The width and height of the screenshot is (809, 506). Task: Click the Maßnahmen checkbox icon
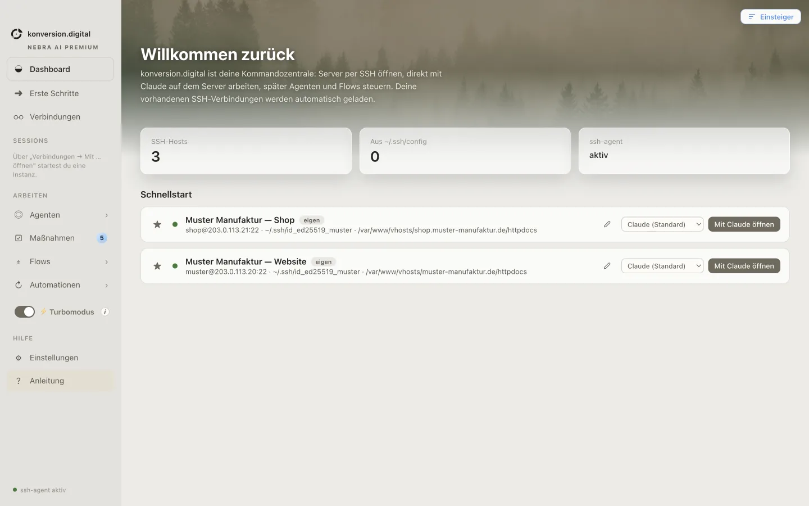coord(19,238)
